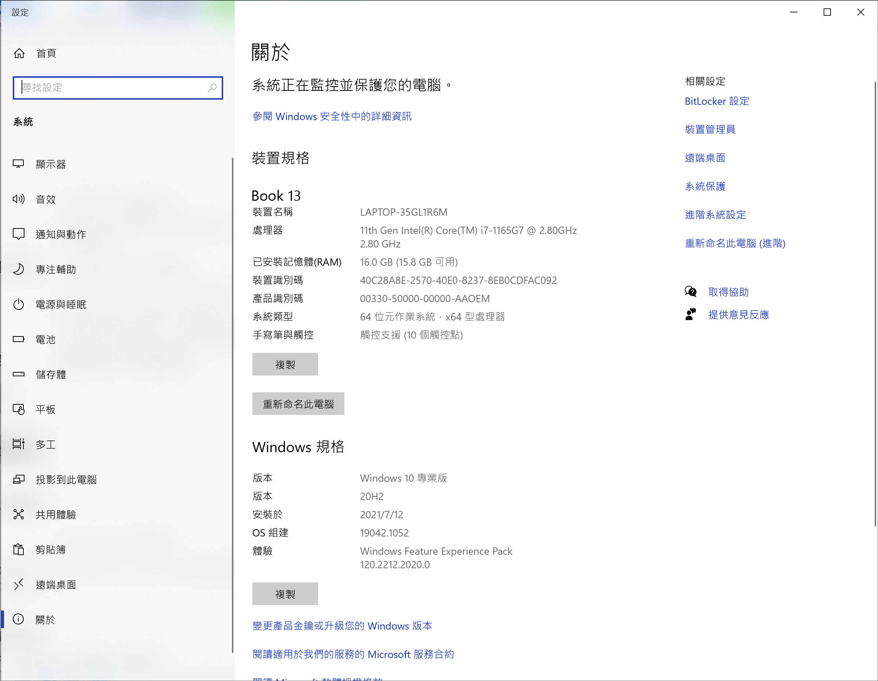Image resolution: width=878 pixels, height=681 pixels.
Task: Select Remote Desktop (遠端桌面) sidebar item
Action: pos(56,585)
